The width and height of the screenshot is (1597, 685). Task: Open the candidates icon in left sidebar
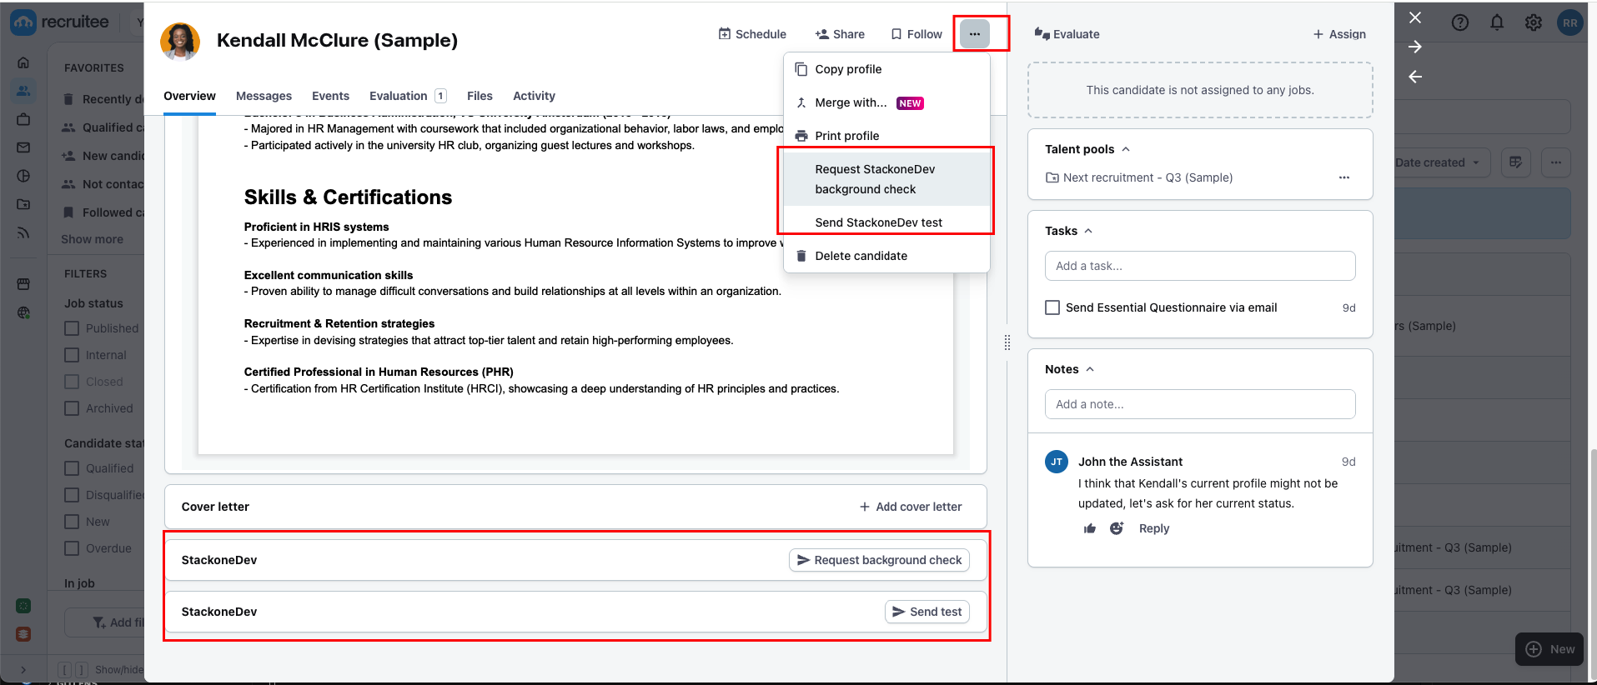(x=23, y=91)
